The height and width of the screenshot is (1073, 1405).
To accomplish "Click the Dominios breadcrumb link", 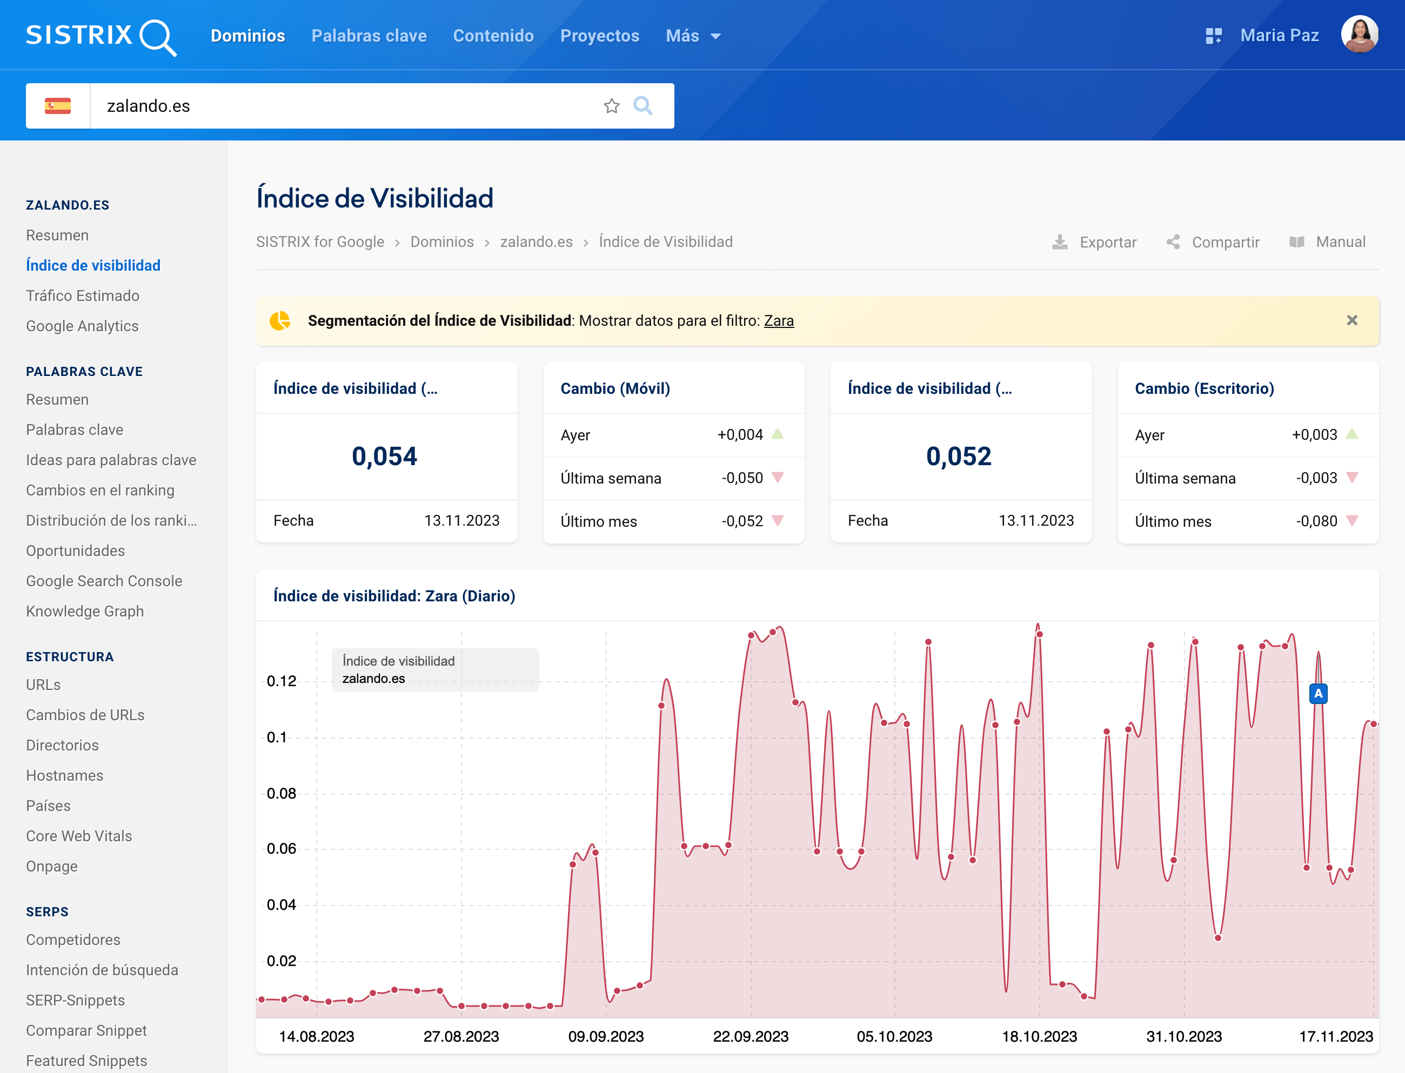I will coord(442,242).
